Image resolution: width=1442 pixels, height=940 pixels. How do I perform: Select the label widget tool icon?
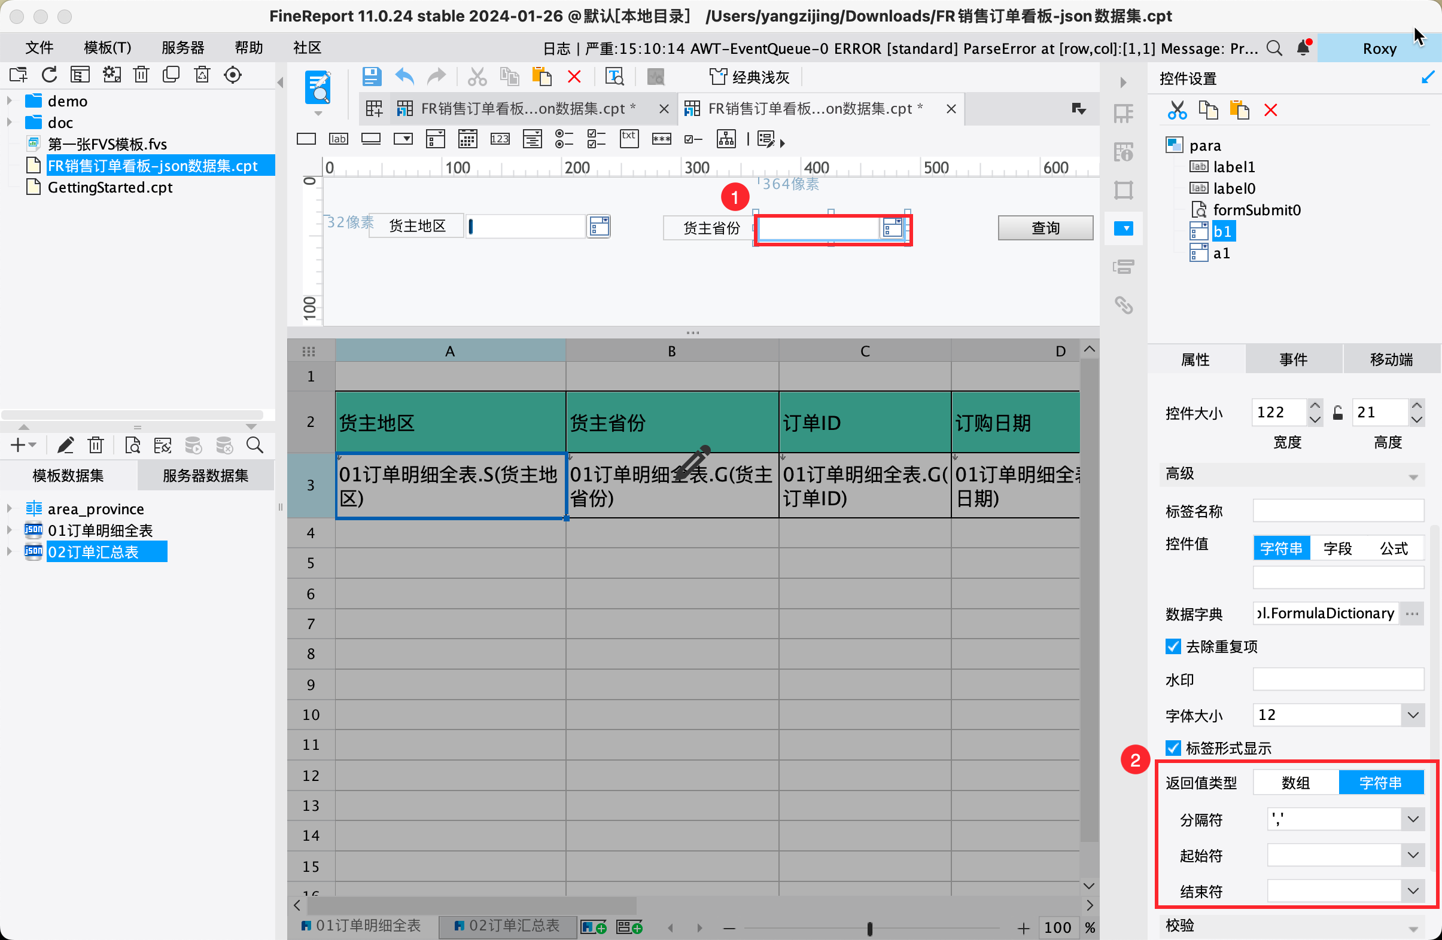(x=338, y=139)
